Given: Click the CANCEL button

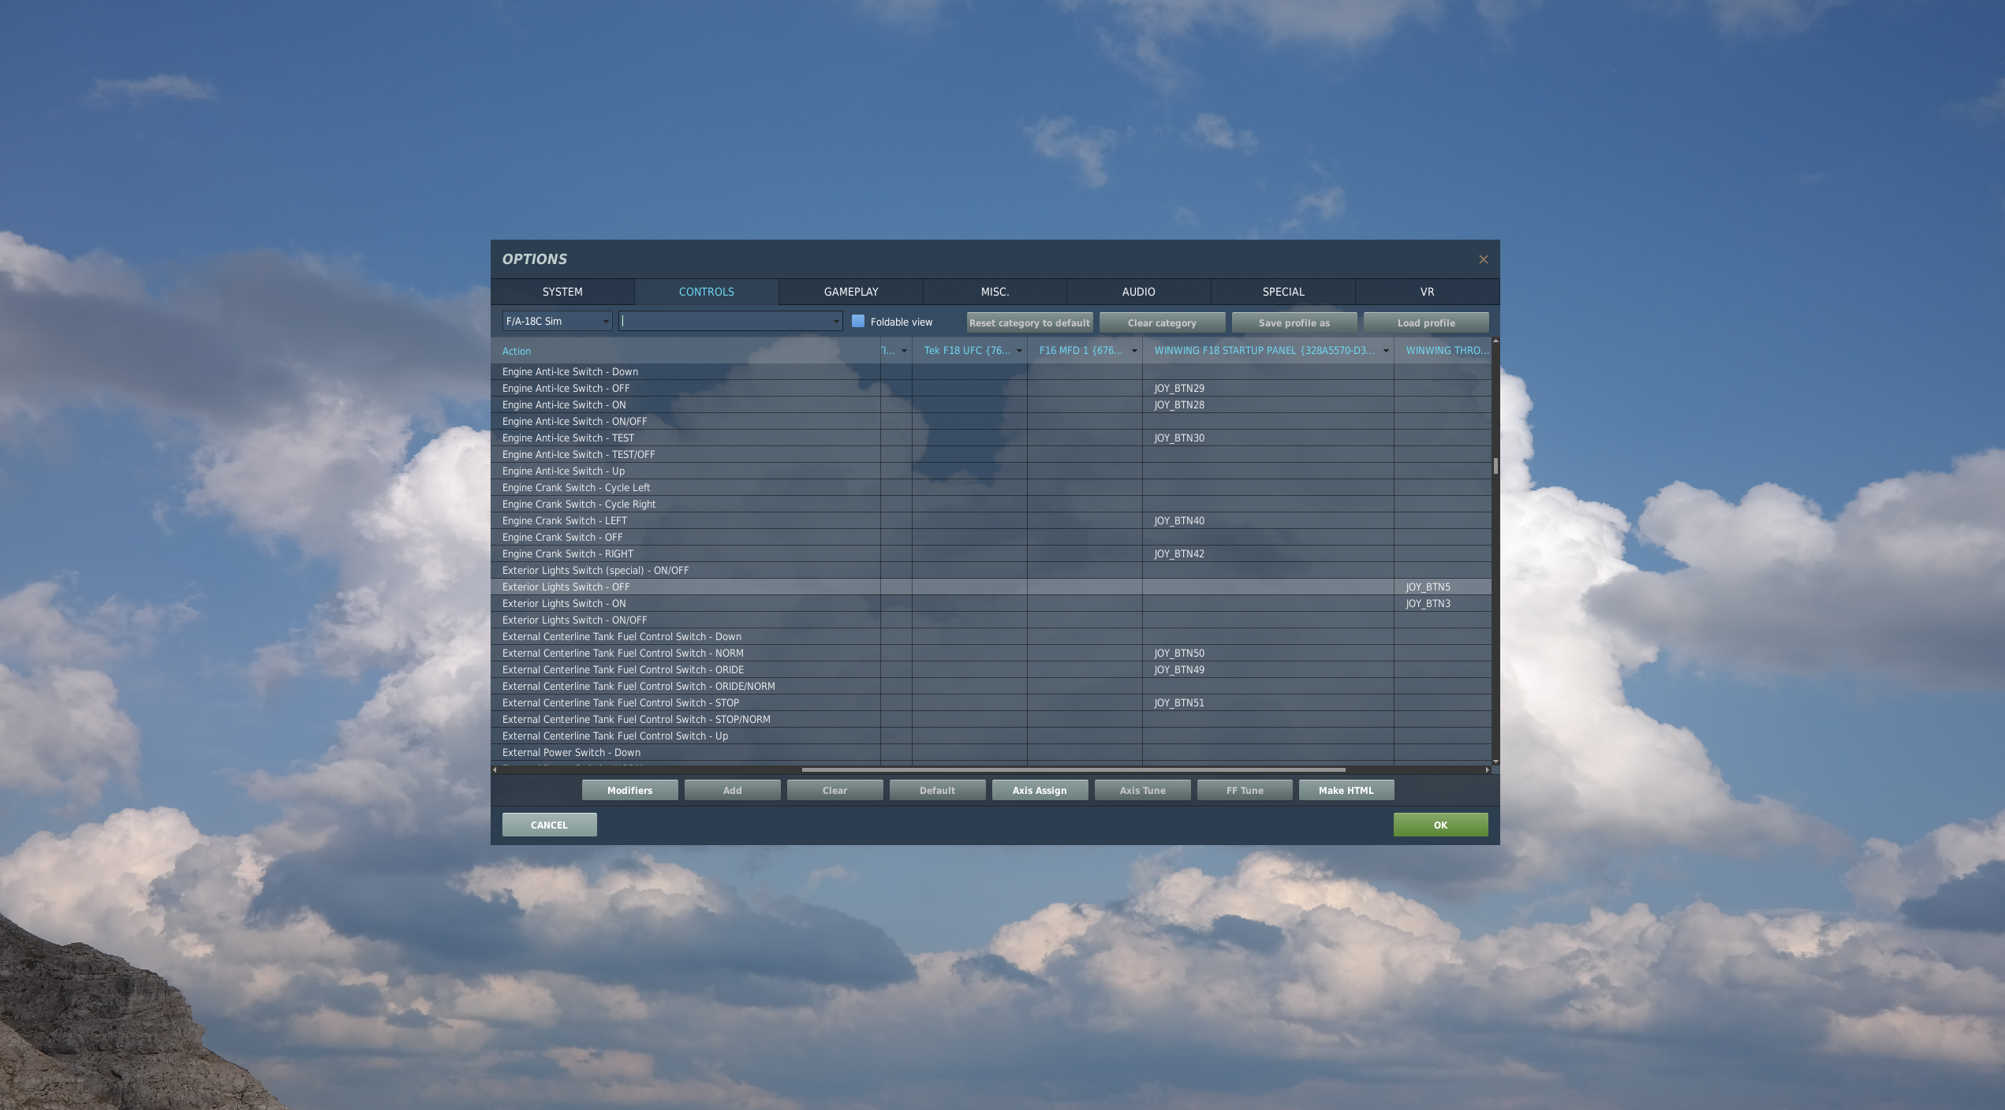Looking at the screenshot, I should click(549, 825).
